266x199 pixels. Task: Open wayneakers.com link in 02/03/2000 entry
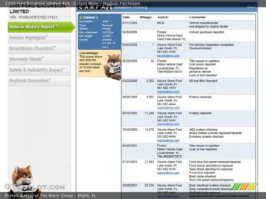pos(168,56)
